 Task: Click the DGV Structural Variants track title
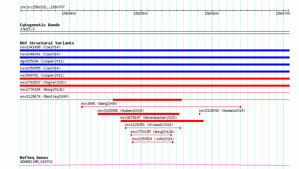[47, 43]
